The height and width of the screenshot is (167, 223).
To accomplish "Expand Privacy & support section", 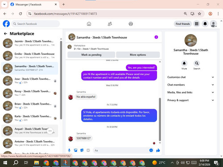I will (x=190, y=100).
